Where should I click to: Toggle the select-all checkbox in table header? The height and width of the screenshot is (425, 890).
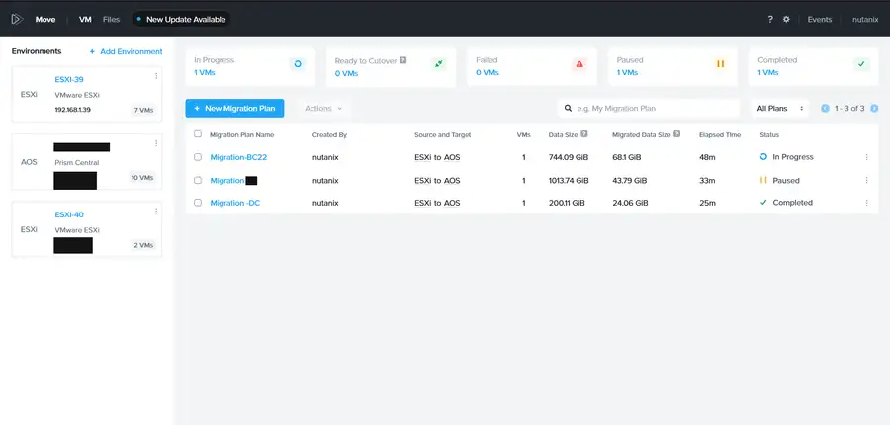pyautogui.click(x=198, y=133)
